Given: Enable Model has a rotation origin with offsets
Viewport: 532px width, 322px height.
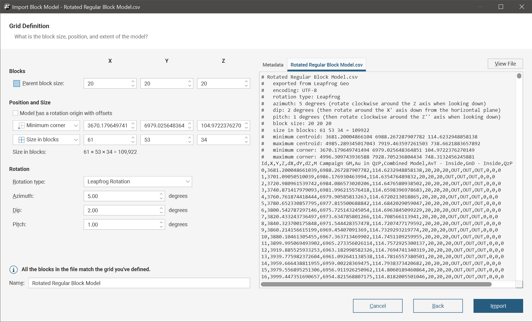Looking at the screenshot, I should tap(15, 113).
